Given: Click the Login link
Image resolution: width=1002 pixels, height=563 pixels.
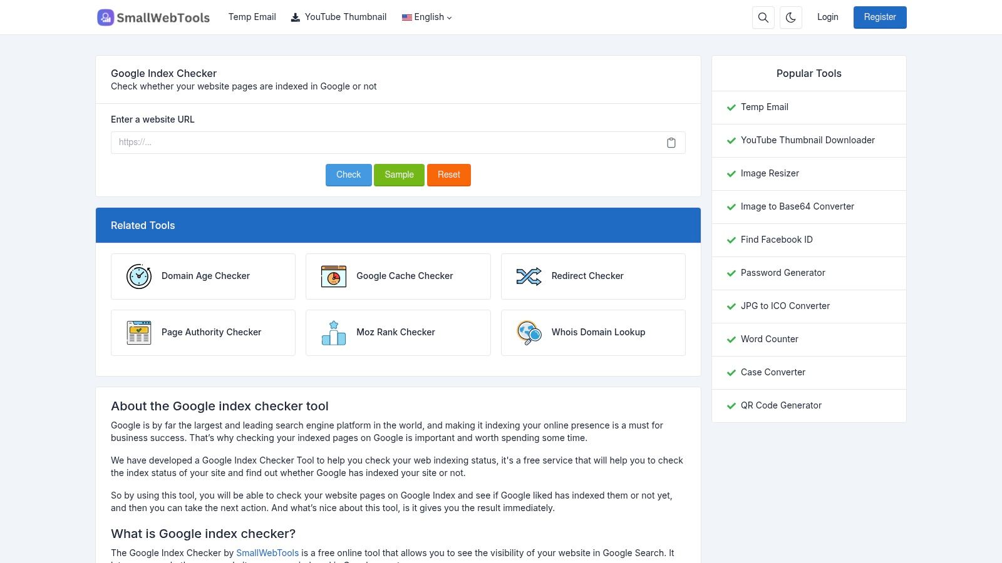Looking at the screenshot, I should coord(827,17).
